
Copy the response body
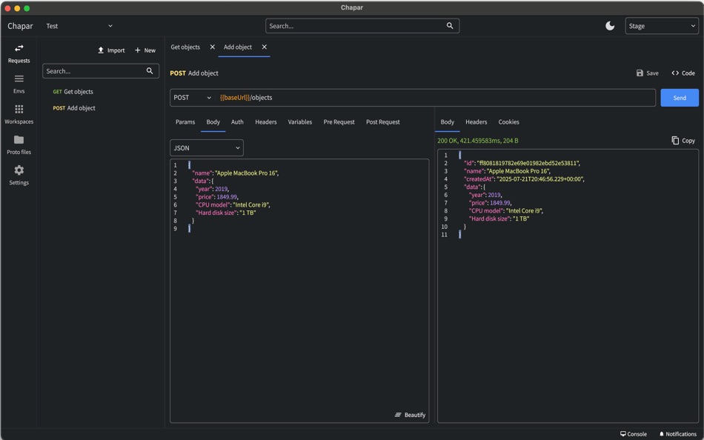(683, 141)
